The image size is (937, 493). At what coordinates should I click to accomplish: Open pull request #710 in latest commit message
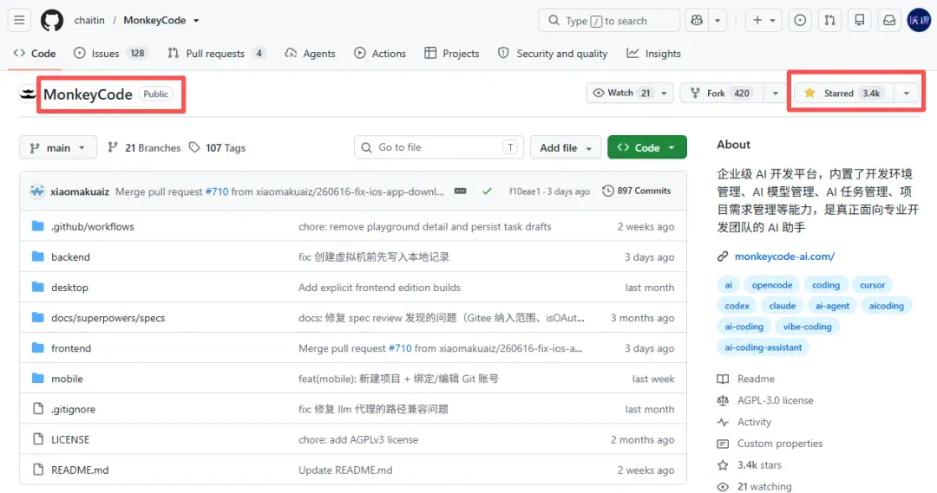[x=217, y=191]
